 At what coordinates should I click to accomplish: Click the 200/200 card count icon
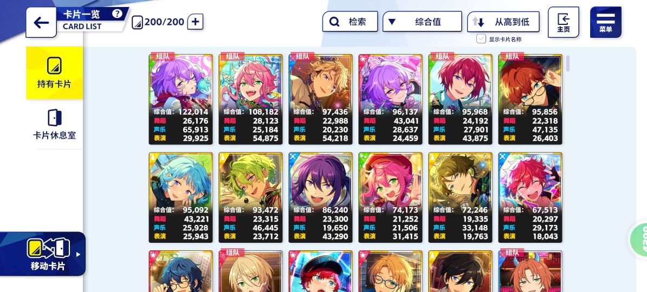(x=138, y=22)
